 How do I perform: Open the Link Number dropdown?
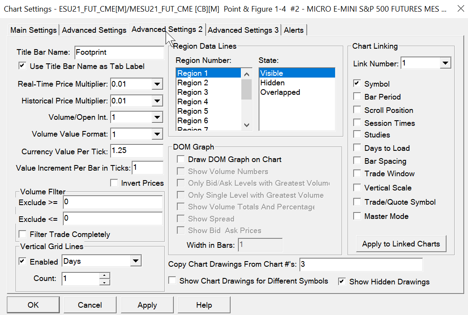click(445, 64)
